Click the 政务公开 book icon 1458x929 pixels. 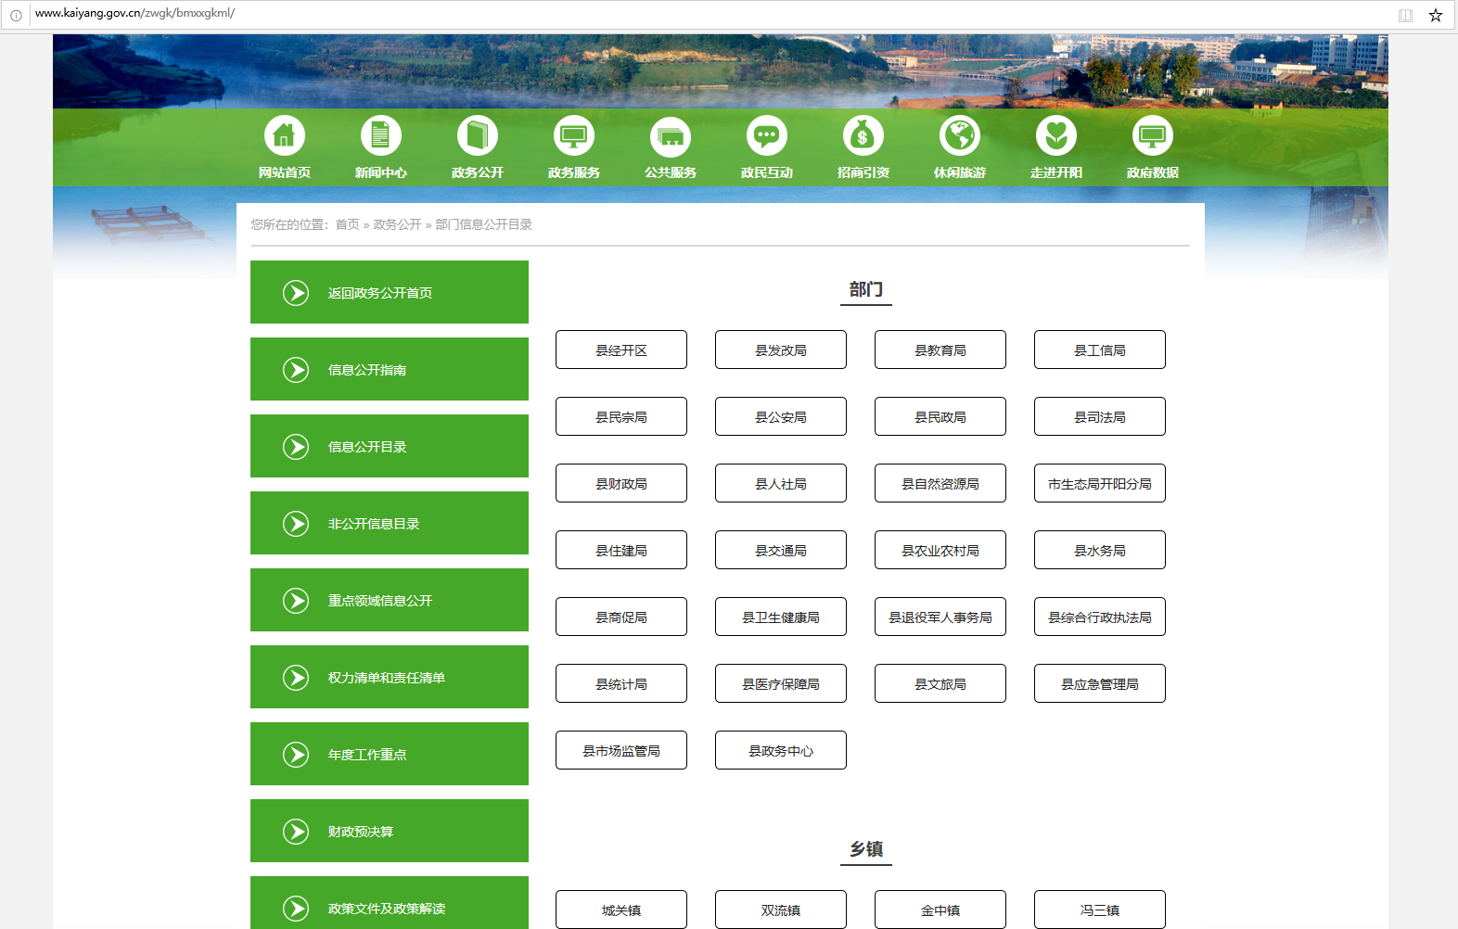[477, 136]
